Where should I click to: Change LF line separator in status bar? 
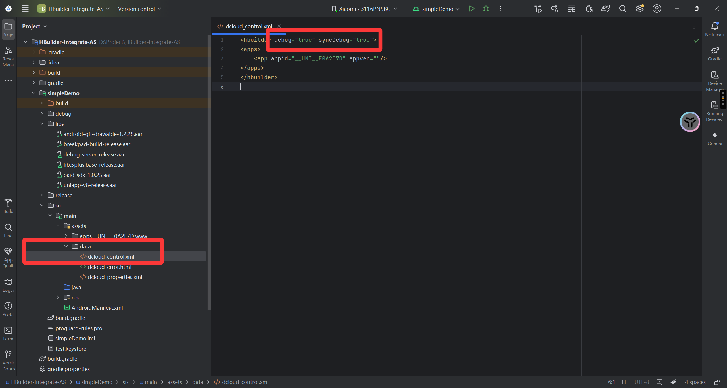pos(624,382)
